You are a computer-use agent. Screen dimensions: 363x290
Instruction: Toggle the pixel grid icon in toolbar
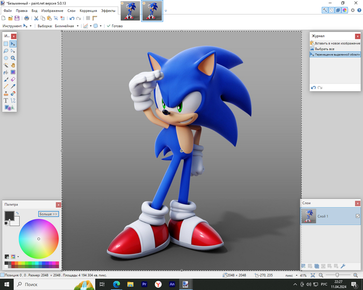pos(88,18)
